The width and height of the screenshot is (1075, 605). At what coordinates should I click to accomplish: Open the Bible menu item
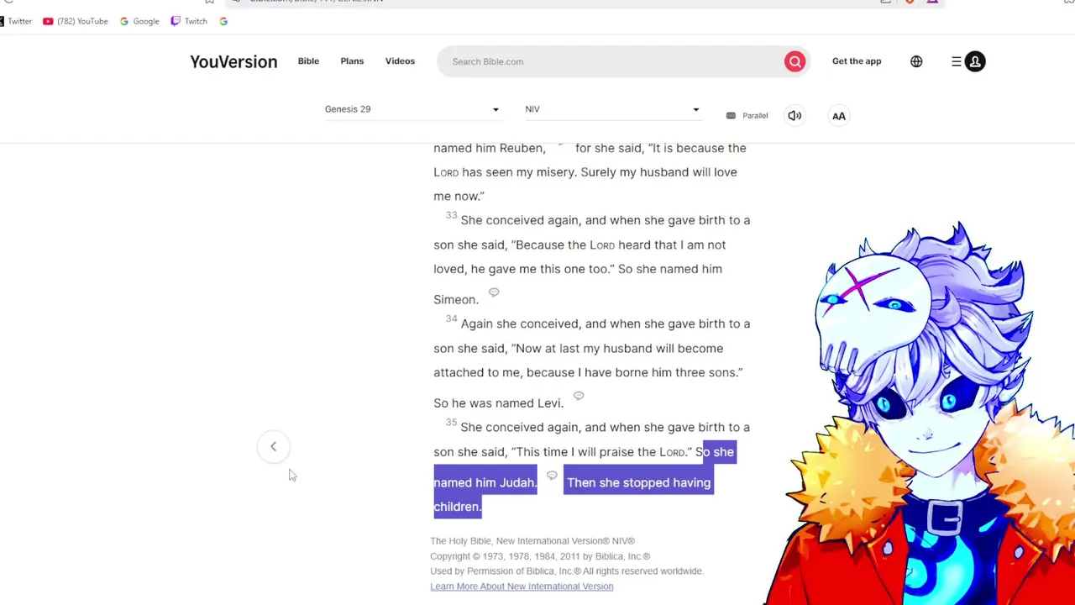(x=308, y=61)
